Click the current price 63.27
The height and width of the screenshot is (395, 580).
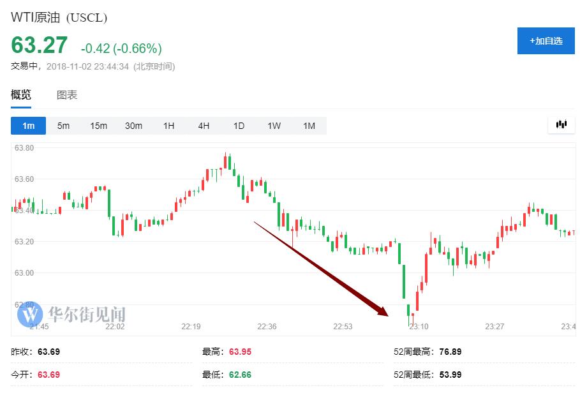click(x=39, y=45)
